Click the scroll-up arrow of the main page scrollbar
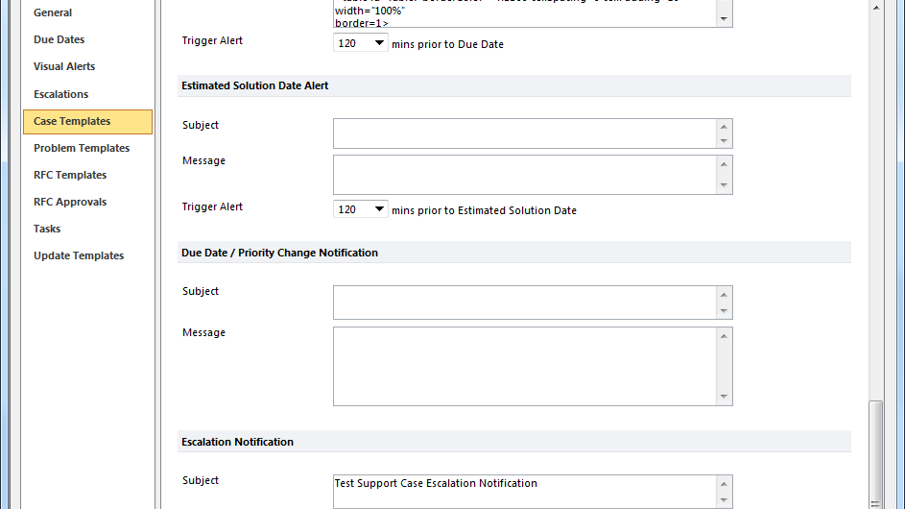The height and width of the screenshot is (509, 905). [876, 8]
